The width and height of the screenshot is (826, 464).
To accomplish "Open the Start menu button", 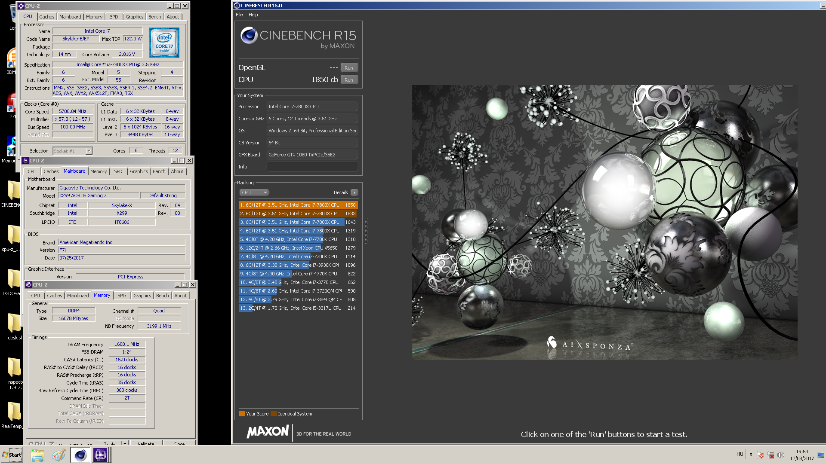I will pyautogui.click(x=12, y=455).
